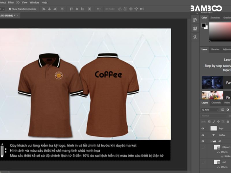This screenshot has width=231, height=173.
Task: Switch to the Swatches tab
Action: tap(215, 18)
